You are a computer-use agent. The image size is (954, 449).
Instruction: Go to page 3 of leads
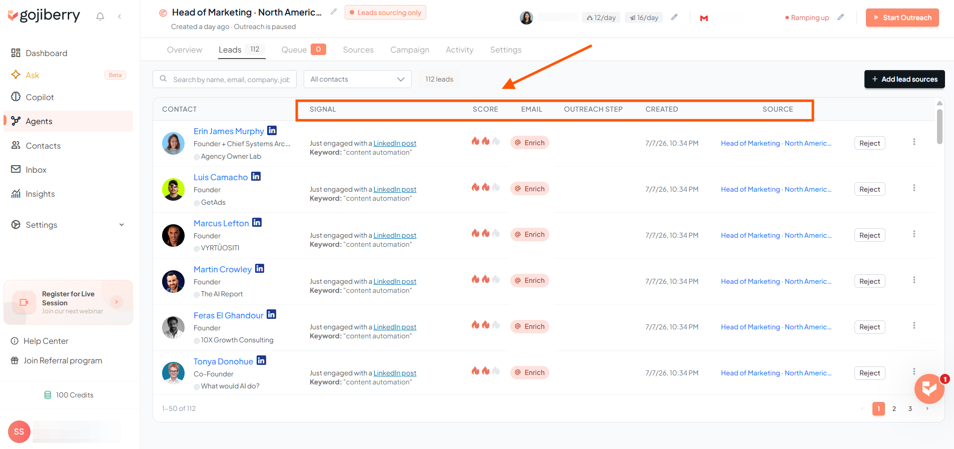click(x=910, y=408)
